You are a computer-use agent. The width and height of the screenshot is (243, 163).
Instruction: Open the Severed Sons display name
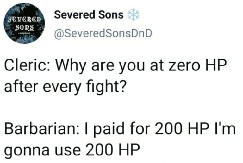[x=89, y=15]
